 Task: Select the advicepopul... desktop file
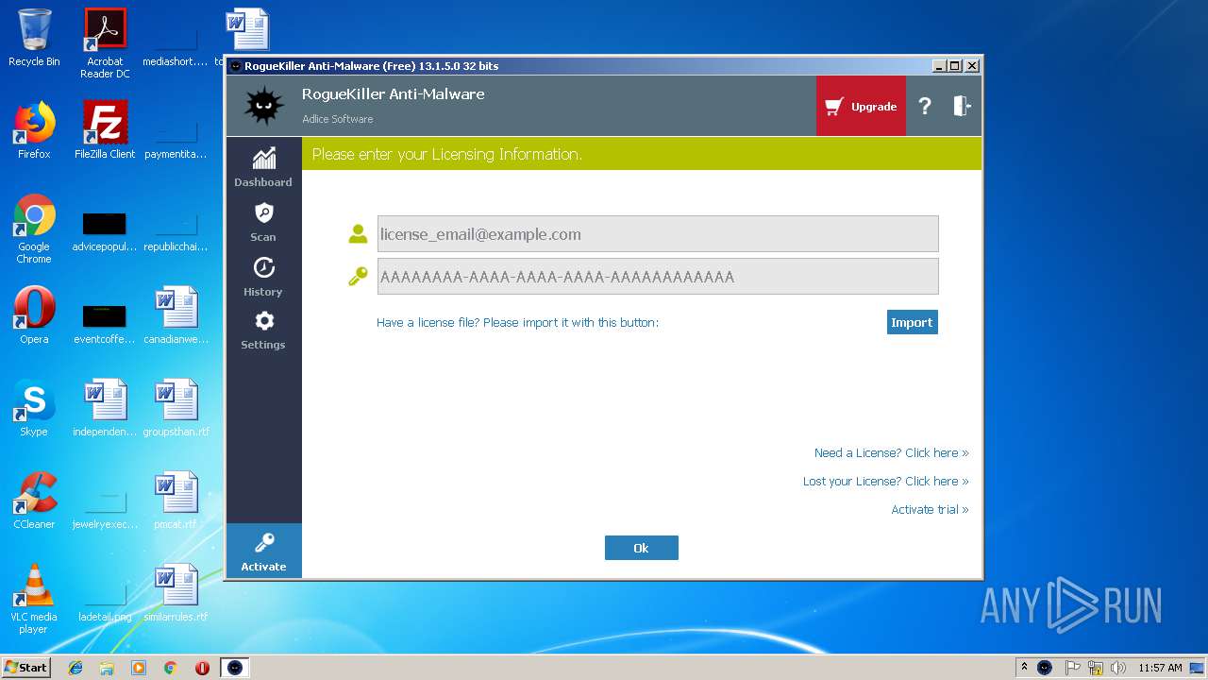[x=105, y=231]
